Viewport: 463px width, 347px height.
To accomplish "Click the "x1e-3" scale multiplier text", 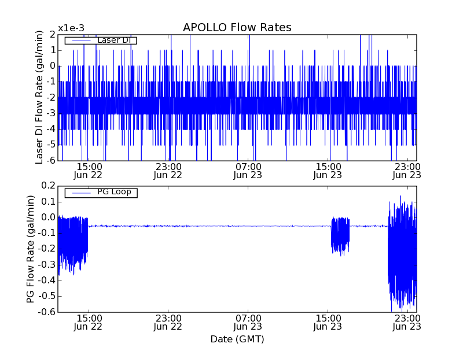I will [70, 28].
